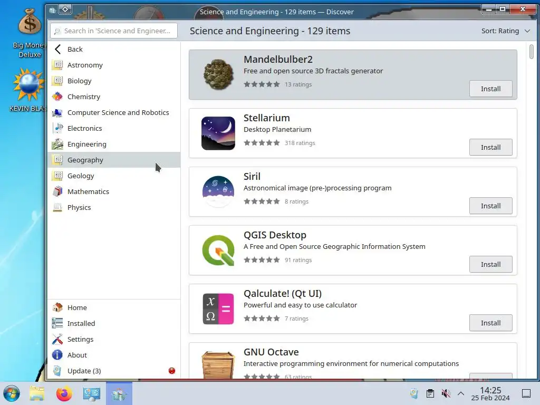Open the Stellarium app title
540x405 pixels.
coord(266,118)
